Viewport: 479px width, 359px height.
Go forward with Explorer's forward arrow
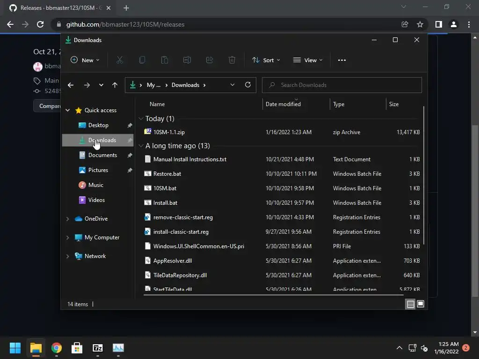pos(87,85)
